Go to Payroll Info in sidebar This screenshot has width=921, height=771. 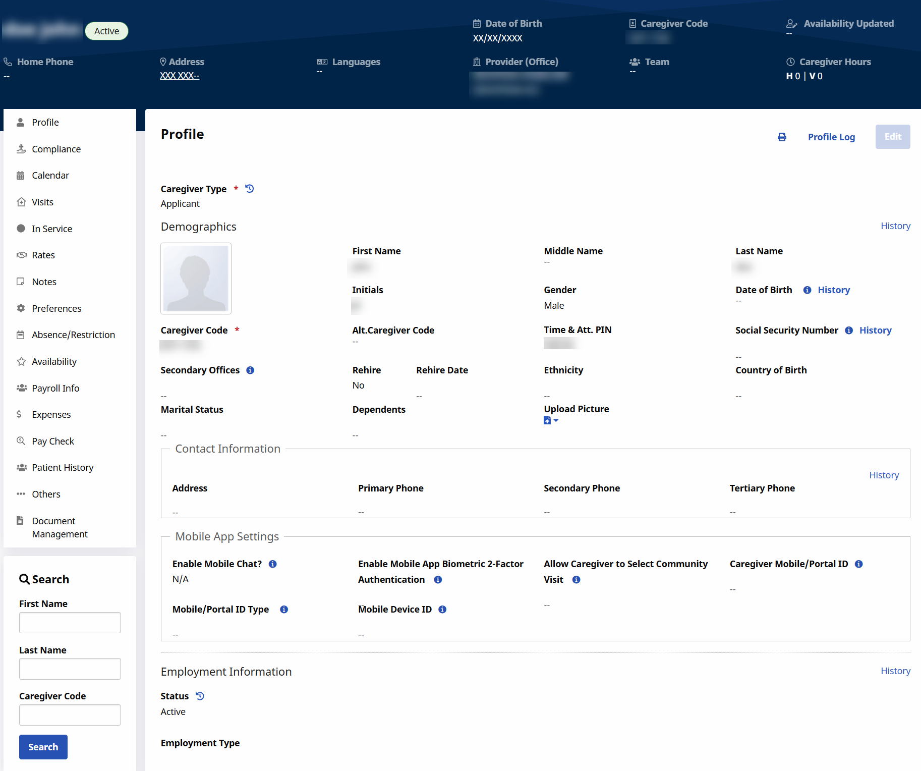click(55, 389)
